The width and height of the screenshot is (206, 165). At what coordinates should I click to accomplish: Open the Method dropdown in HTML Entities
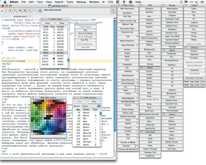click(x=88, y=106)
